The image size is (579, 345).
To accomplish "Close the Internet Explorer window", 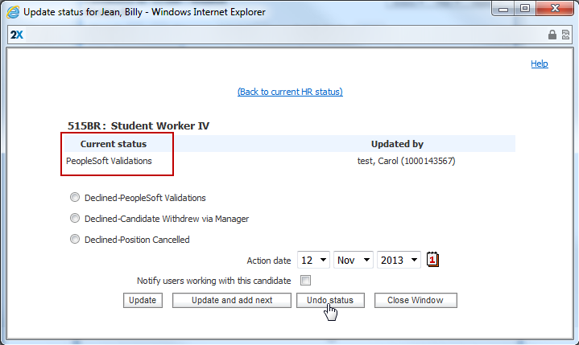I will (x=555, y=9).
